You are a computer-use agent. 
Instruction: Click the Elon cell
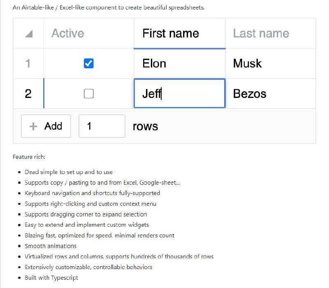(179, 63)
